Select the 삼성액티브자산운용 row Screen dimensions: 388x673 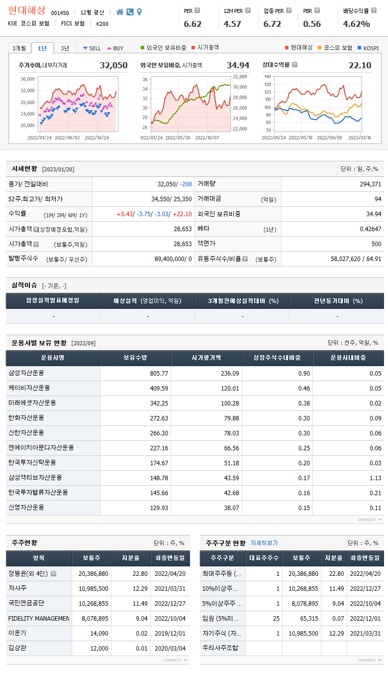pyautogui.click(x=194, y=478)
